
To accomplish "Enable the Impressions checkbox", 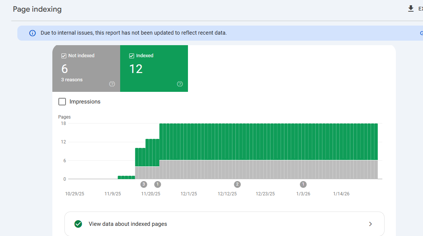I will (x=62, y=102).
